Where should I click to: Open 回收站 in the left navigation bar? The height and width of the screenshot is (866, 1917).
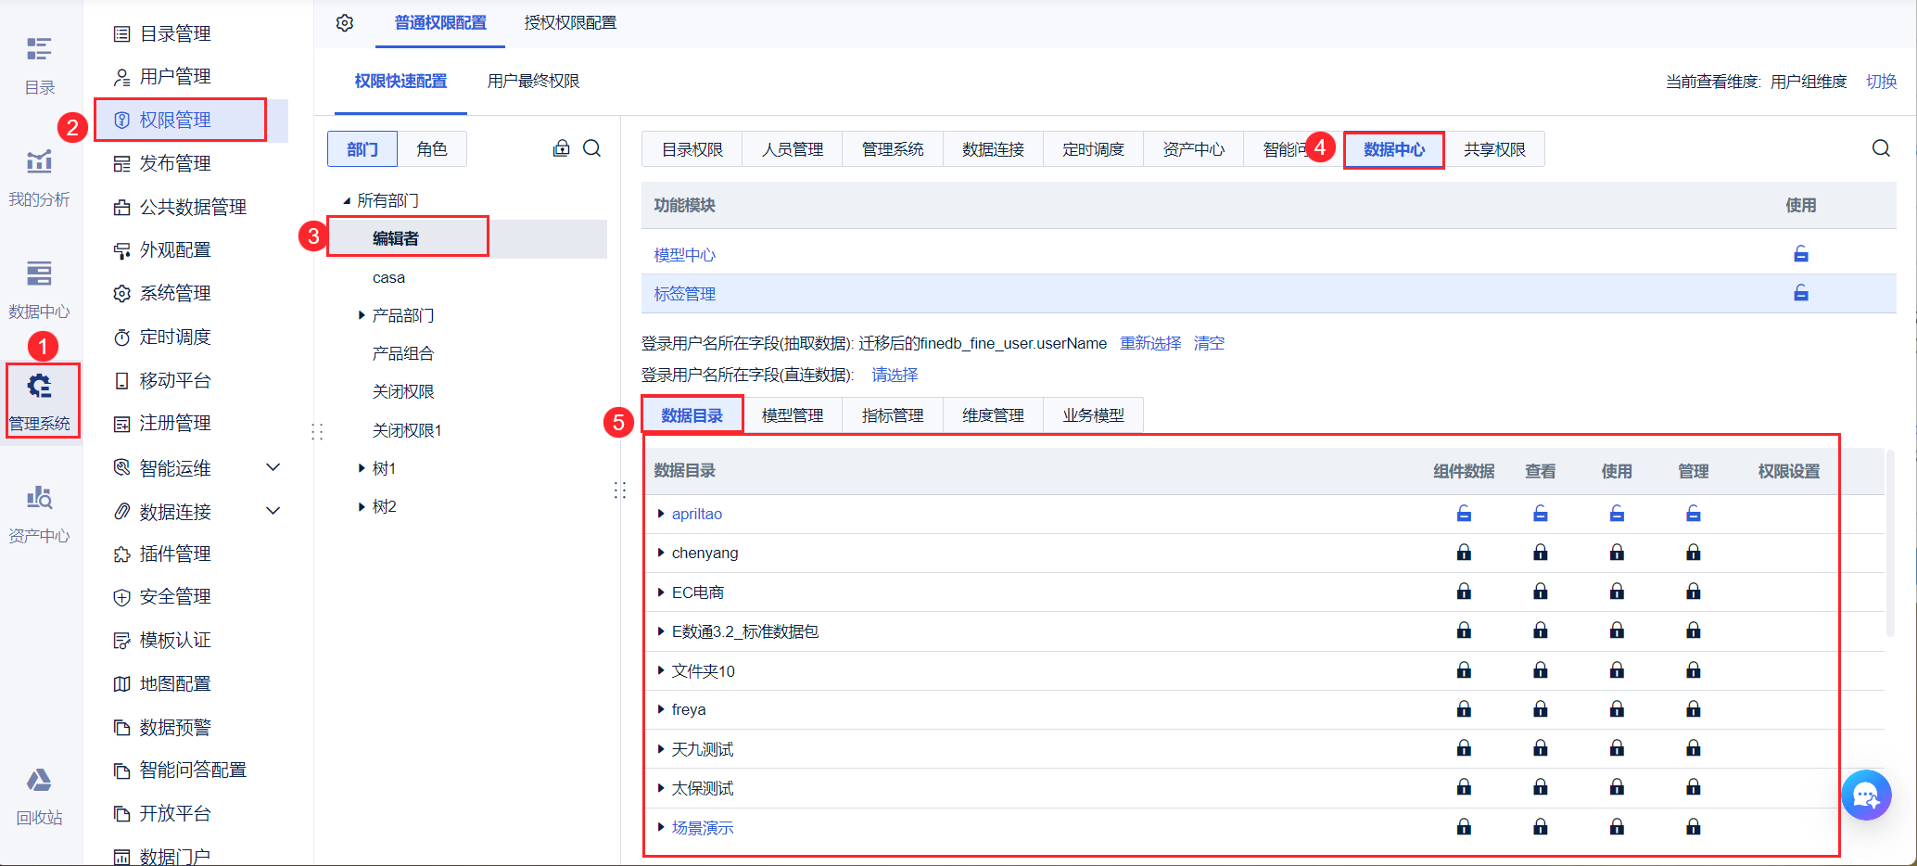pyautogui.click(x=39, y=796)
